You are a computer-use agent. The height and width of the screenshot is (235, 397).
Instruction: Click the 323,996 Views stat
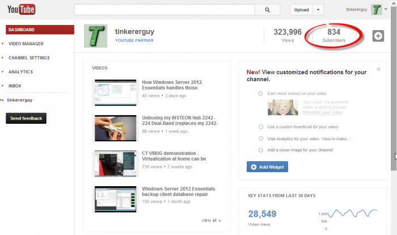coord(288,35)
